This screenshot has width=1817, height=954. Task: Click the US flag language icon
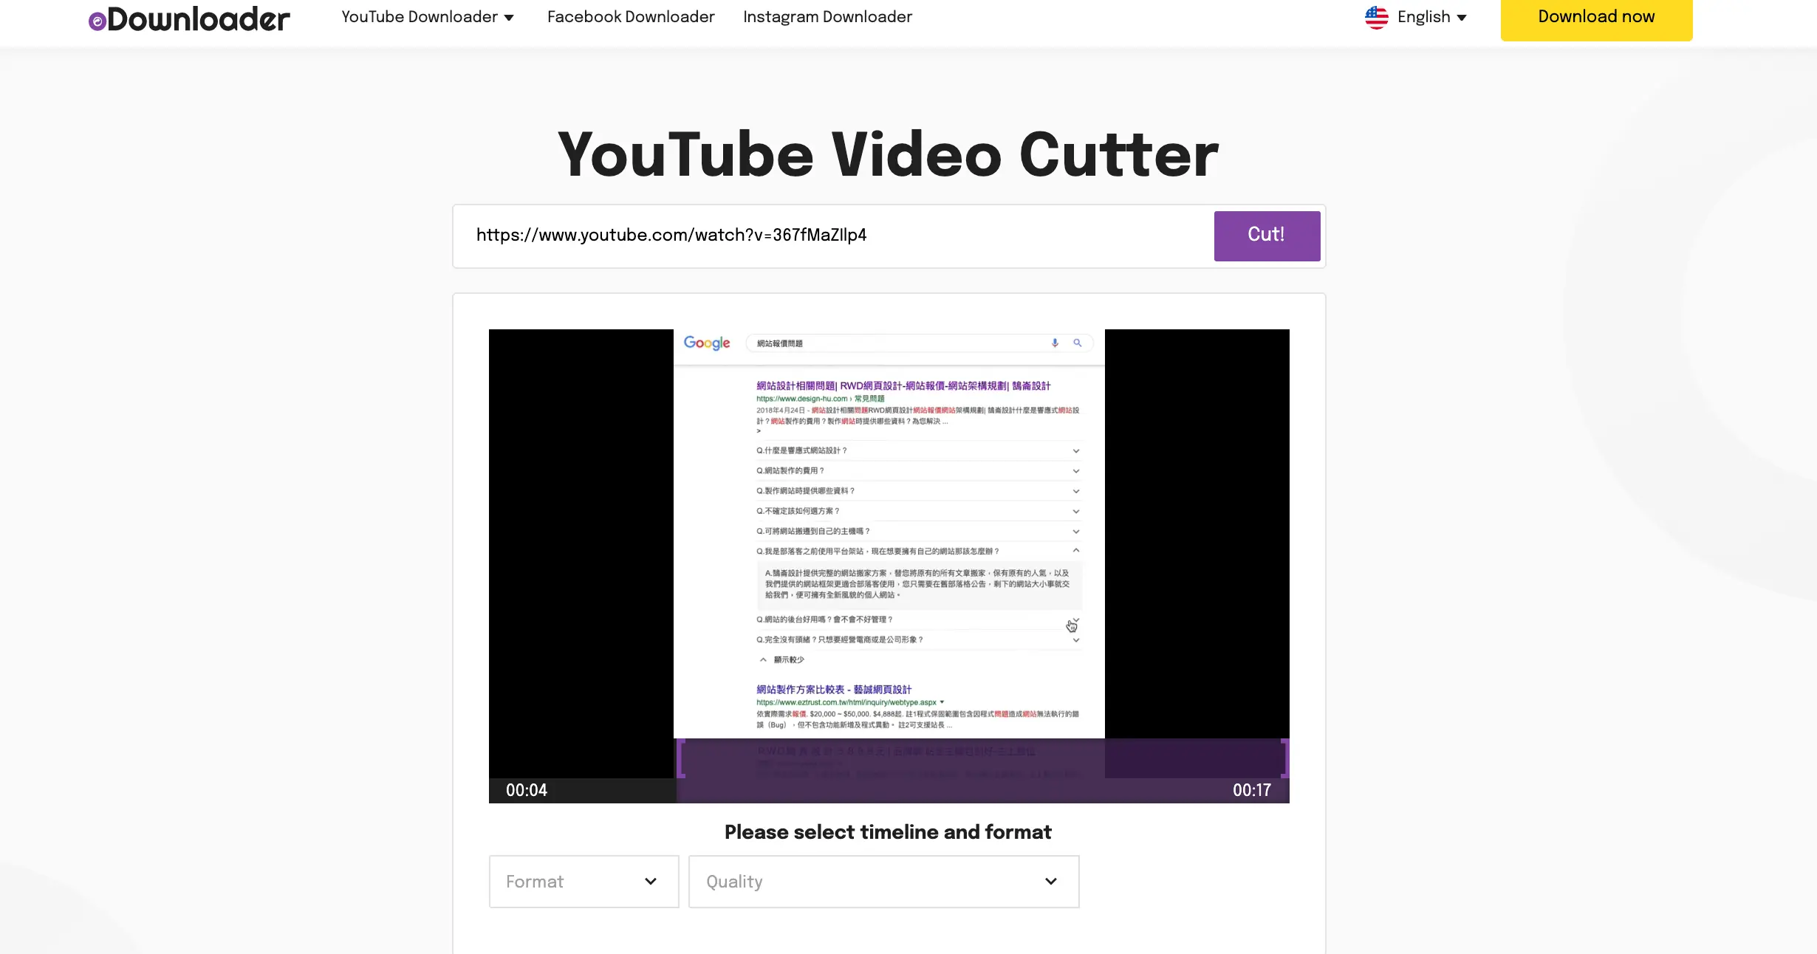pyautogui.click(x=1377, y=17)
